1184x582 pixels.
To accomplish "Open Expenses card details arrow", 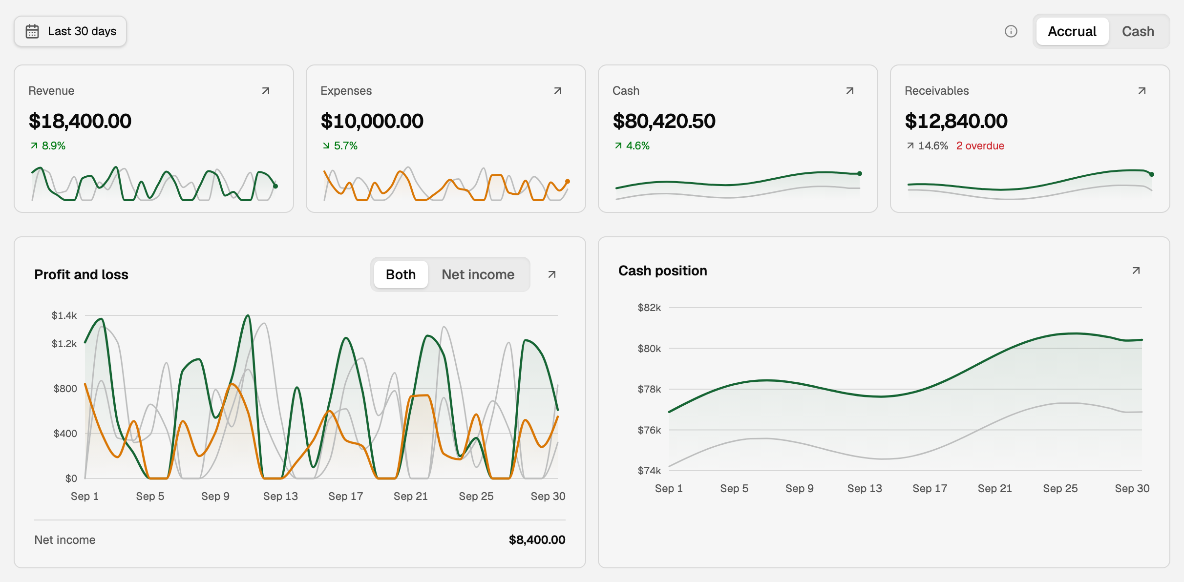I will click(x=558, y=91).
